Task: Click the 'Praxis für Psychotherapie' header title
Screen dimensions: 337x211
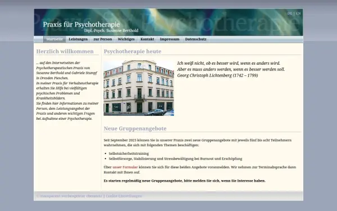Action: click(81, 24)
